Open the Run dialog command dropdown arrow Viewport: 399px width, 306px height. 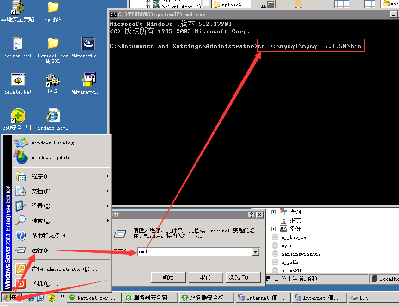click(x=256, y=252)
